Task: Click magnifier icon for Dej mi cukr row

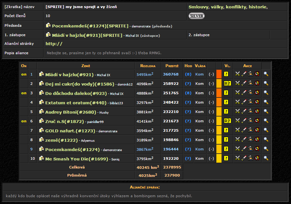Action: coord(266,83)
